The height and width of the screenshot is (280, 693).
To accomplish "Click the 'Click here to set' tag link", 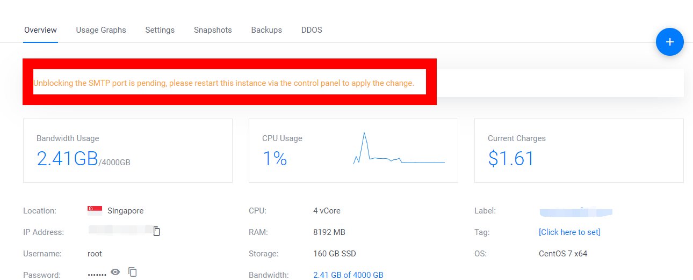I will pyautogui.click(x=569, y=232).
